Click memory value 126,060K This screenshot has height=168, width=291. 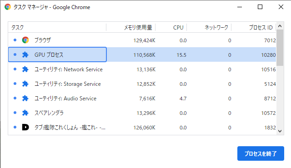pyautogui.click(x=145, y=128)
